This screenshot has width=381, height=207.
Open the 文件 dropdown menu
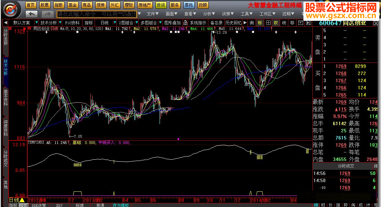coord(153,14)
